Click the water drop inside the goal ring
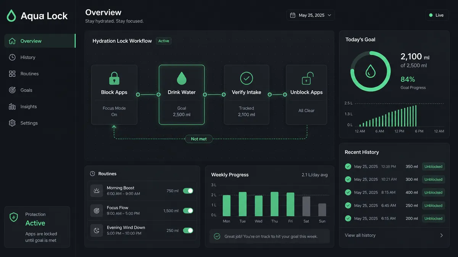The height and width of the screenshot is (257, 458). [x=370, y=71]
